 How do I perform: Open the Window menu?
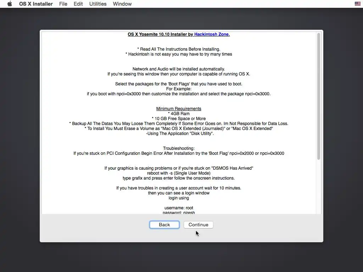point(122,4)
